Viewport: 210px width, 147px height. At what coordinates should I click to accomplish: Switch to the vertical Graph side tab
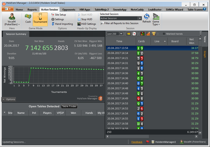pyautogui.click(x=205, y=54)
